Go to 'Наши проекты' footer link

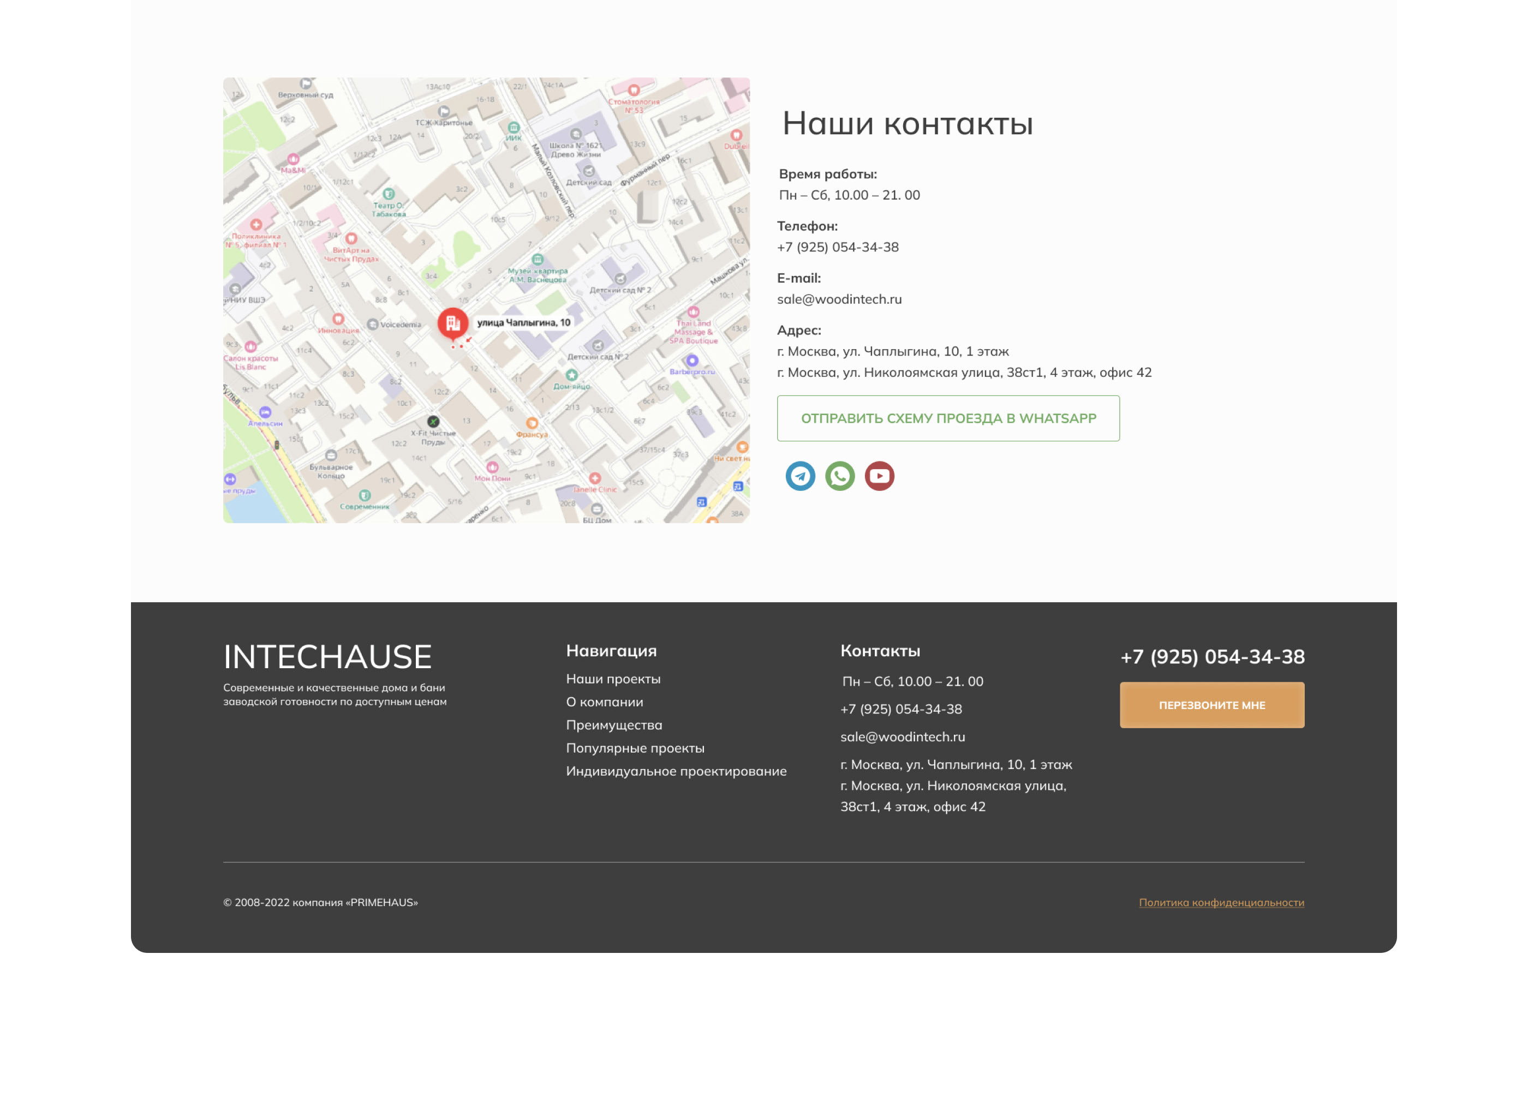tap(613, 679)
